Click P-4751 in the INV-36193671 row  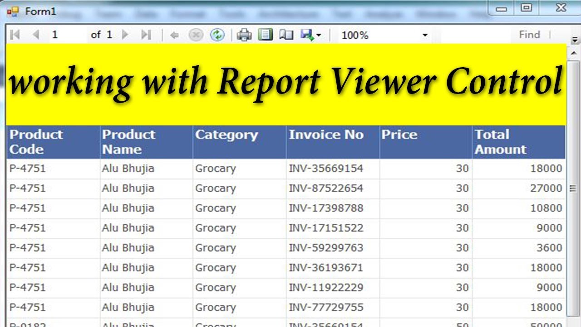[28, 268]
